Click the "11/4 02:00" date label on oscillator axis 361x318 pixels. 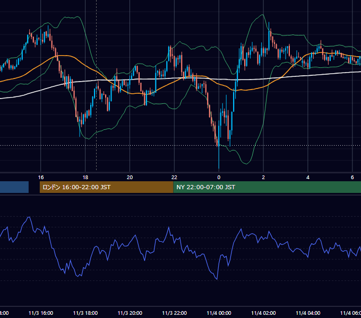click(x=263, y=313)
